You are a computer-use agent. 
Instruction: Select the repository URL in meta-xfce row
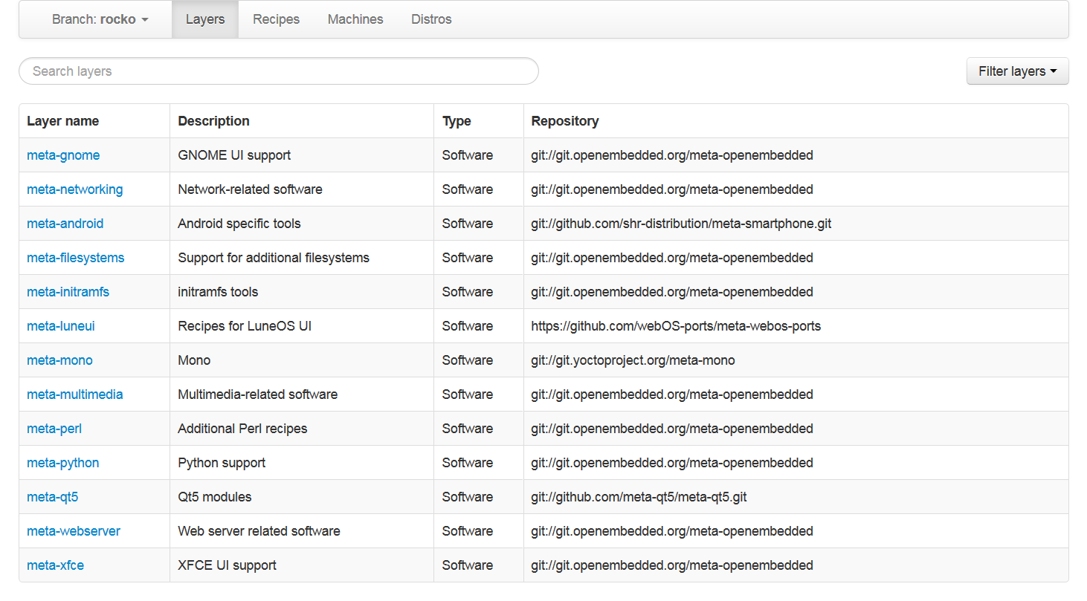(672, 565)
